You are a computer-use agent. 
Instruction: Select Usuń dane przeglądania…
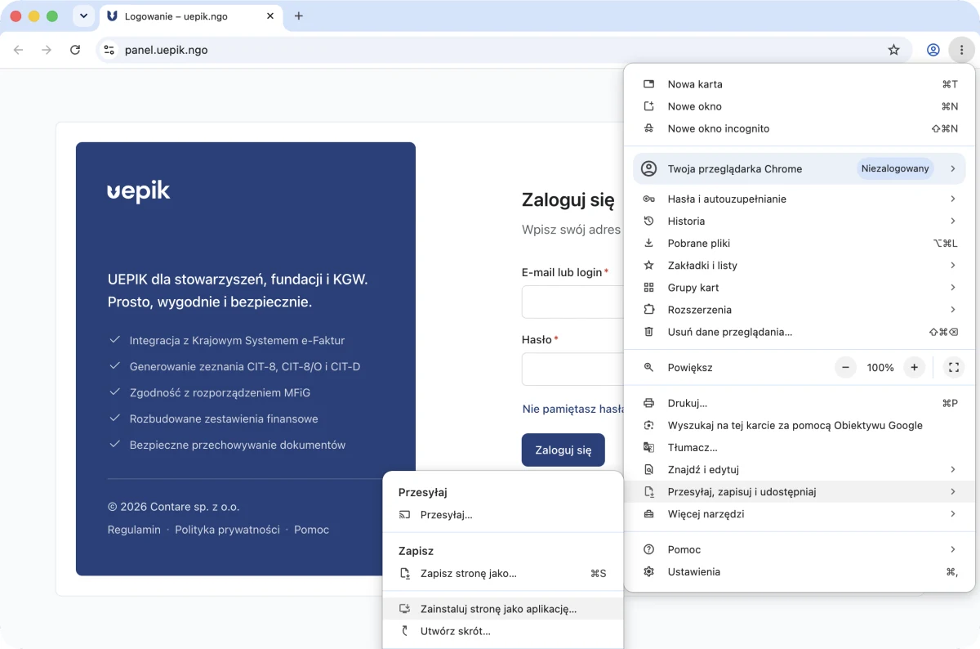[800, 332]
